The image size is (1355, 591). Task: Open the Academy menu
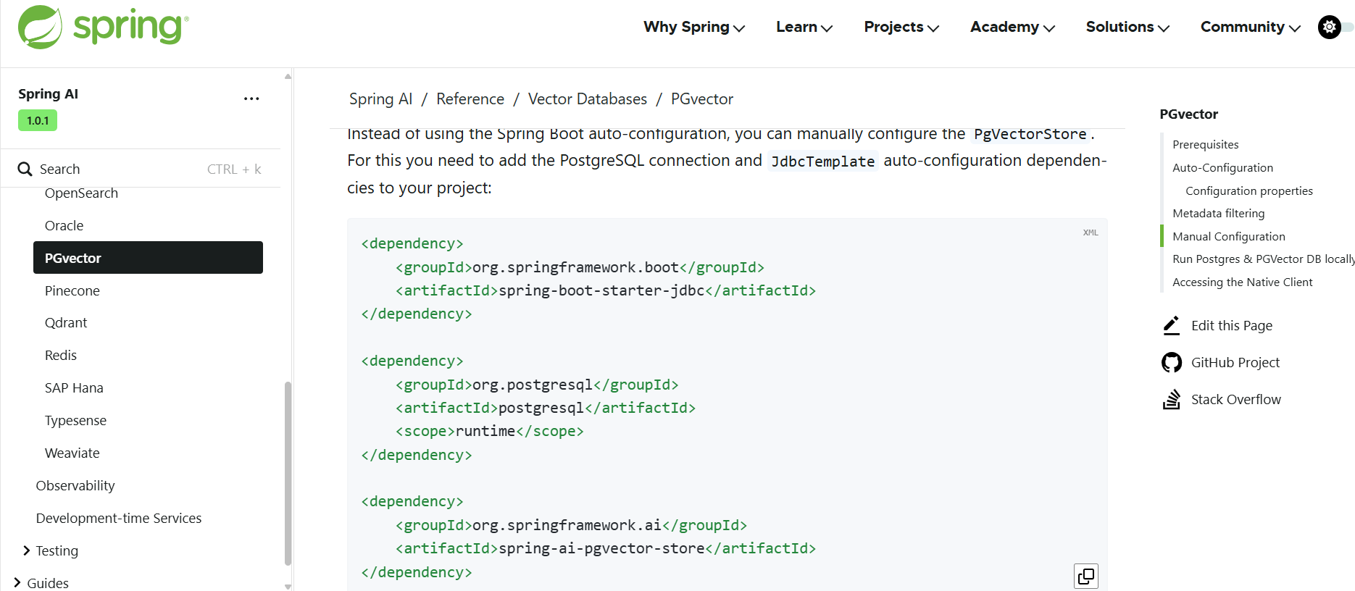tap(1012, 28)
